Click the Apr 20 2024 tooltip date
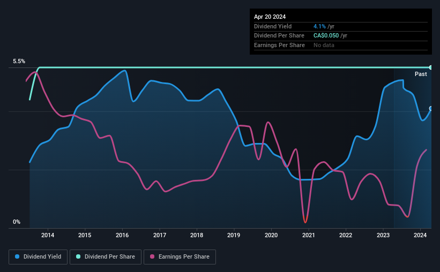Screen dimensions: 440x272 [x=270, y=17]
